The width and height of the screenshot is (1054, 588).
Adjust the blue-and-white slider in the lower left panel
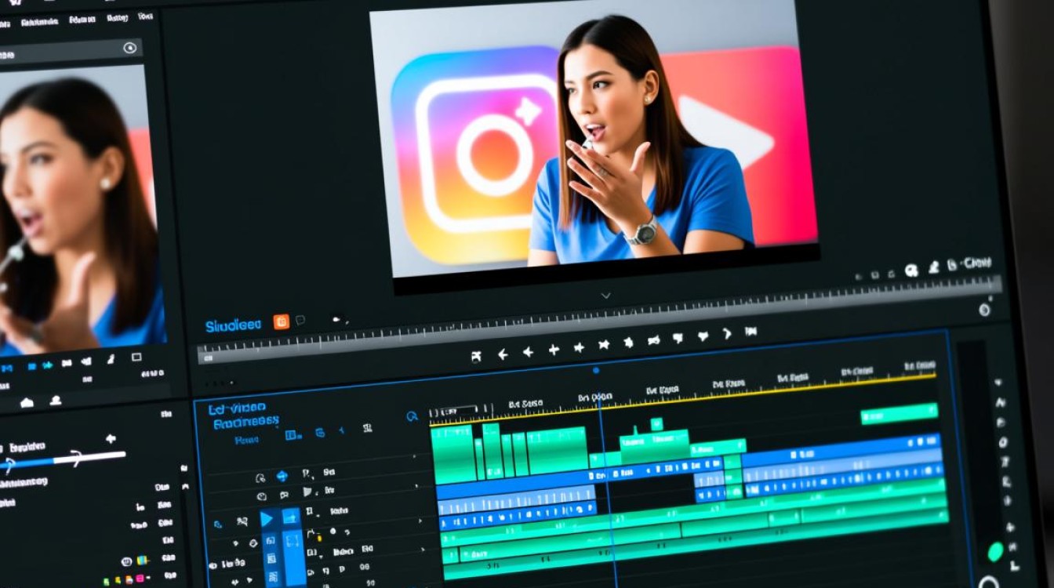[x=63, y=460]
